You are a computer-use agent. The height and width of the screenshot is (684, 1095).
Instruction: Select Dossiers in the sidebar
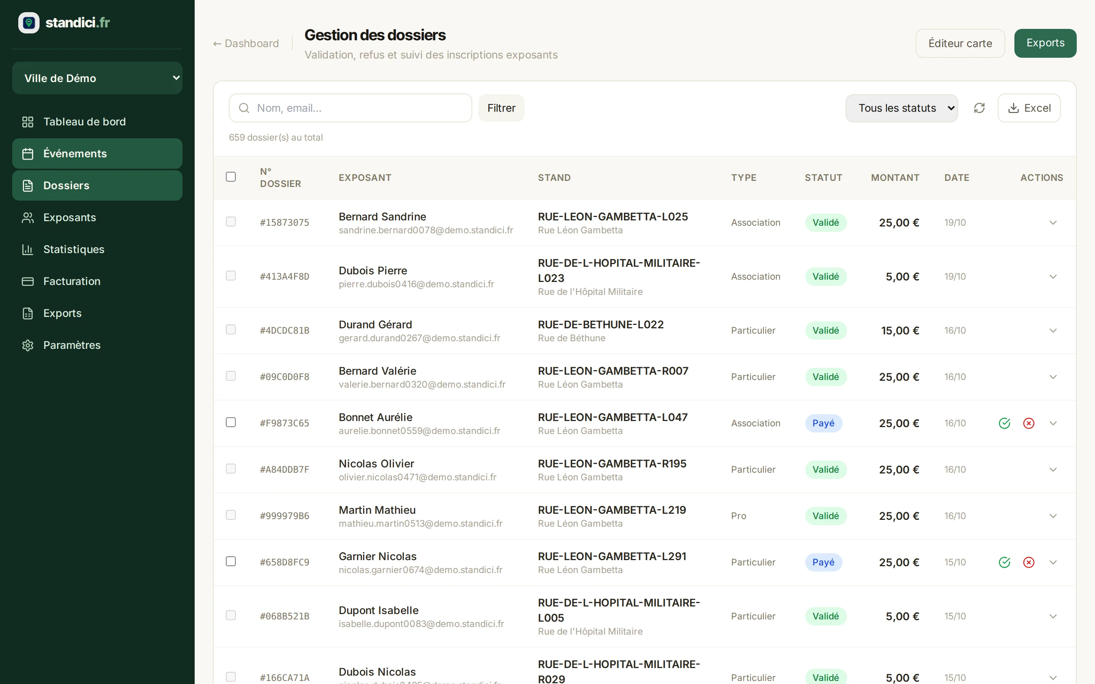coord(97,185)
